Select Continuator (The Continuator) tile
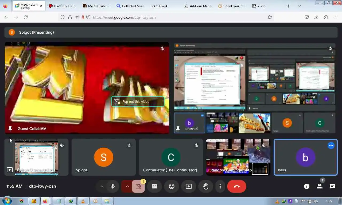This screenshot has width=342, height=205. 171,157
